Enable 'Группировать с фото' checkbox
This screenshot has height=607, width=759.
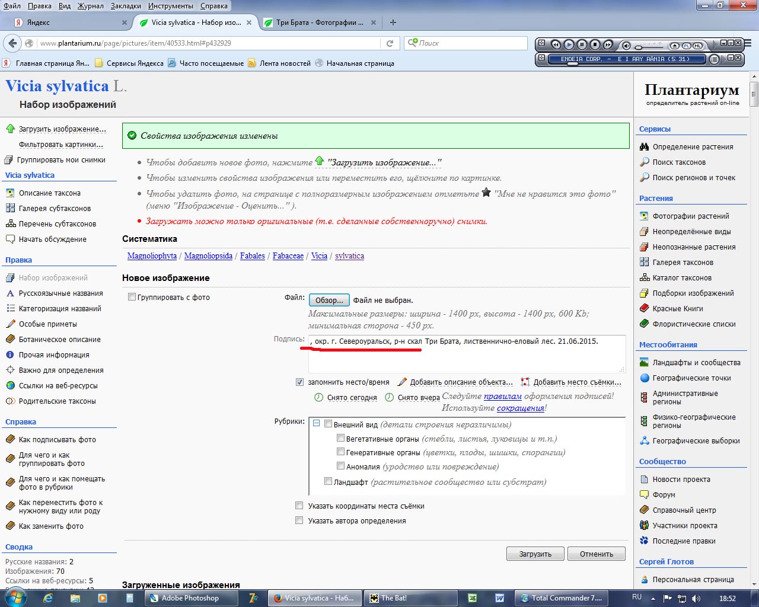point(132,297)
